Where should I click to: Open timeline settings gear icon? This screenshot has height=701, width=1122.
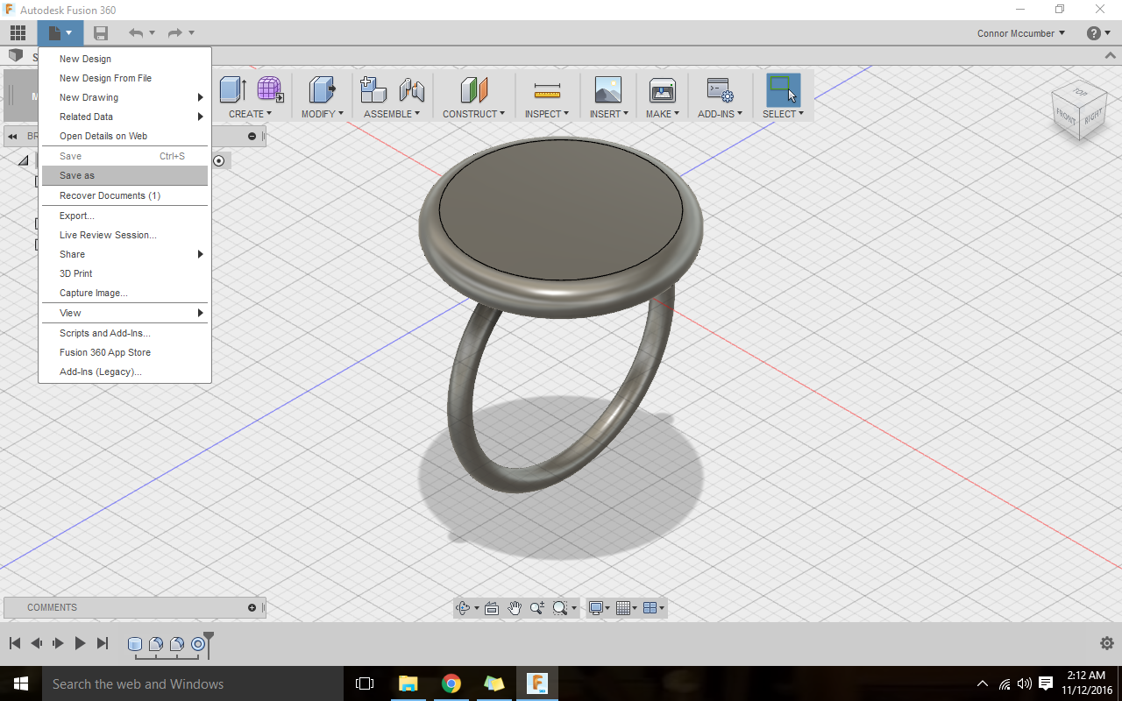pyautogui.click(x=1107, y=643)
